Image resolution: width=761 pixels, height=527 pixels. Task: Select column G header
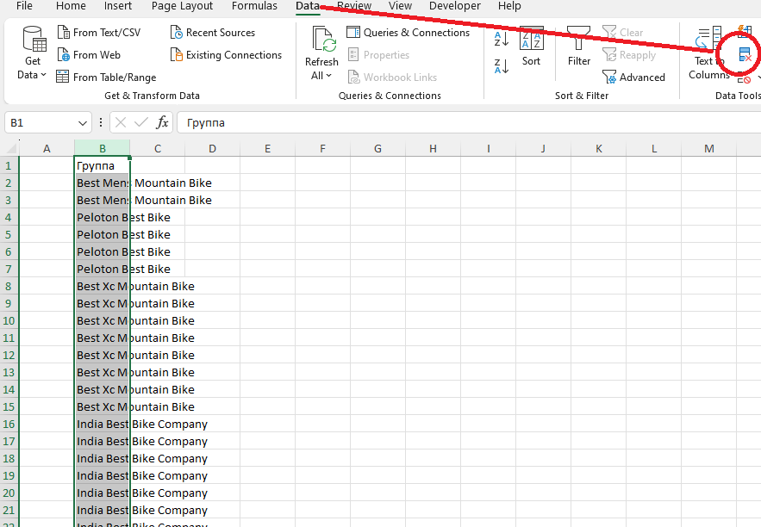tap(377, 148)
